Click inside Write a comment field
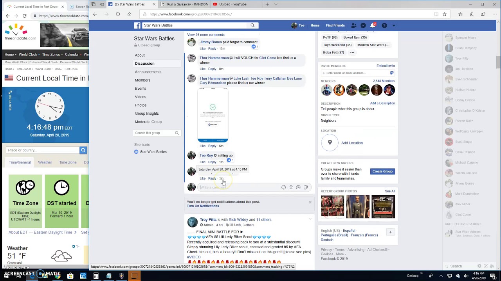The height and width of the screenshot is (281, 501). pyautogui.click(x=238, y=187)
